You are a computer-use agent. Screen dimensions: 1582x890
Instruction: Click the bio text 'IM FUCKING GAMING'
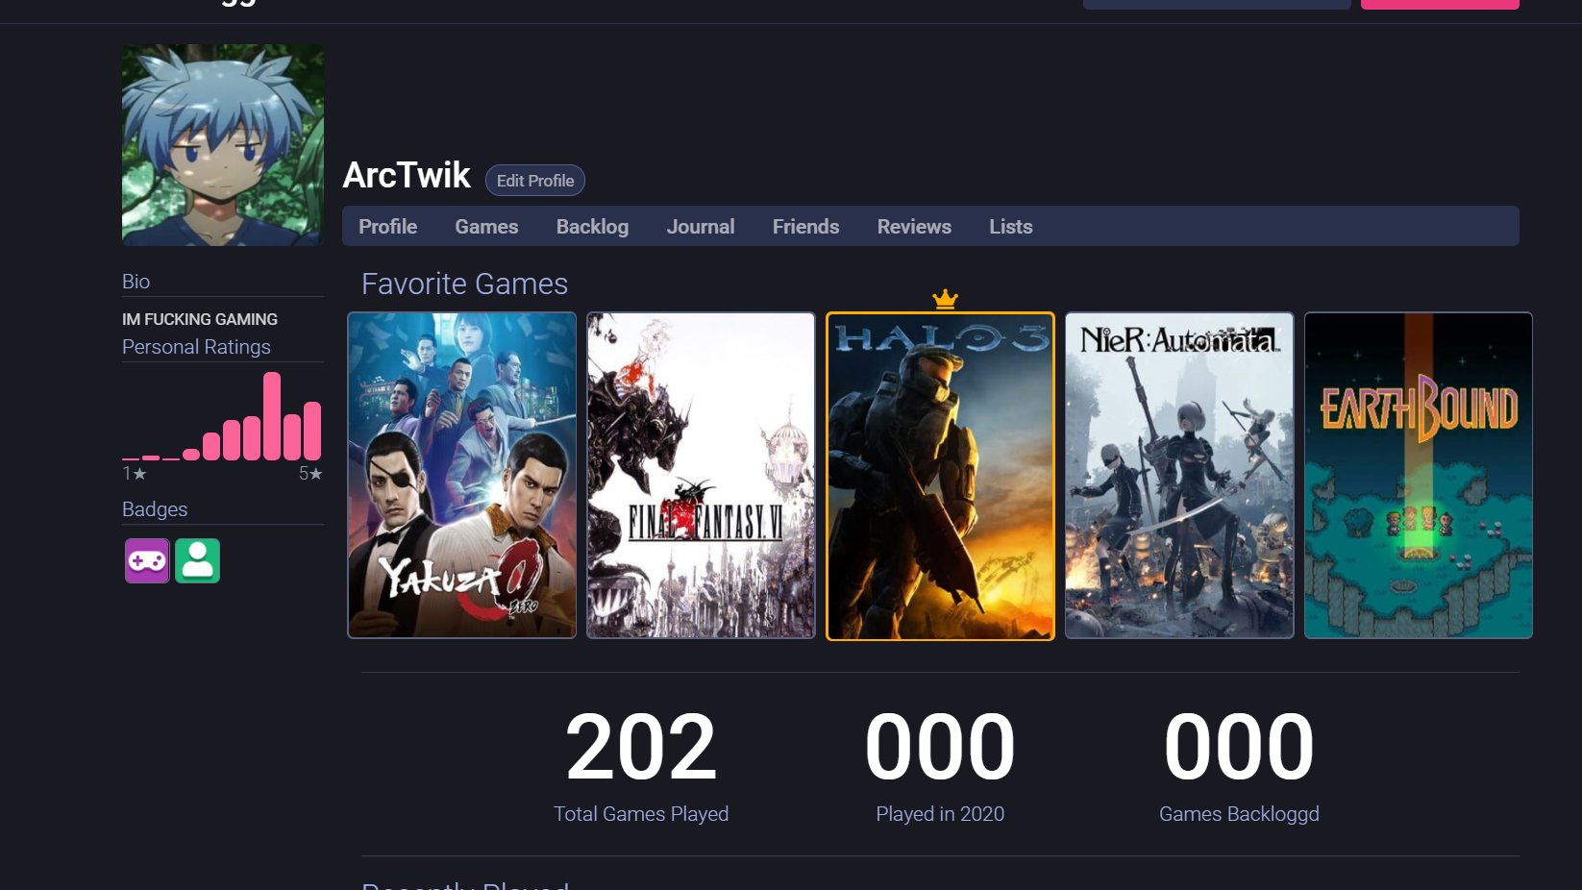tap(200, 319)
